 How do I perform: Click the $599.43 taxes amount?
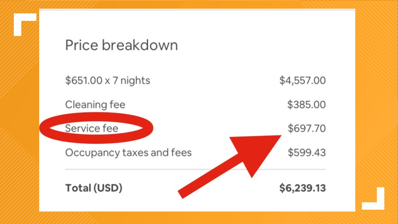[307, 153]
